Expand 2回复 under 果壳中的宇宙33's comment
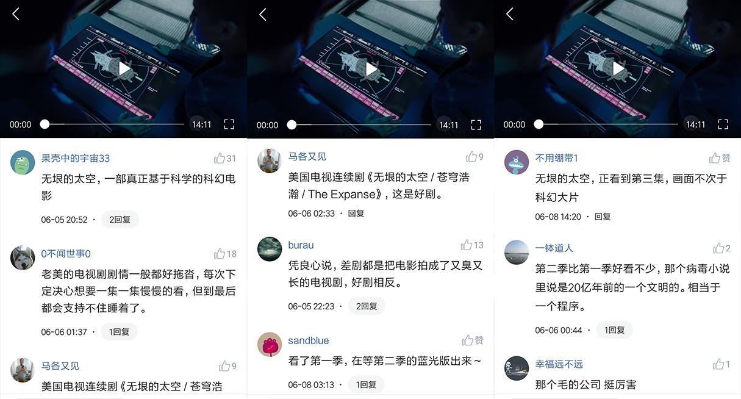This screenshot has height=399, width=741. [120, 220]
